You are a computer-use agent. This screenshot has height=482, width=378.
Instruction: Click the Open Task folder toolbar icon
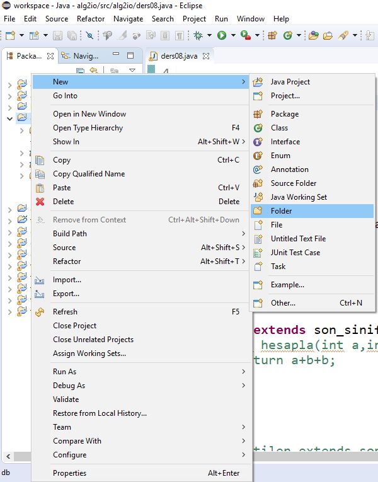coord(328,36)
